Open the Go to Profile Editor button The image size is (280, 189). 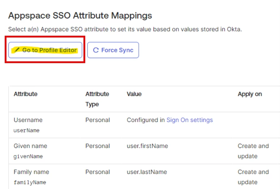[x=45, y=50]
